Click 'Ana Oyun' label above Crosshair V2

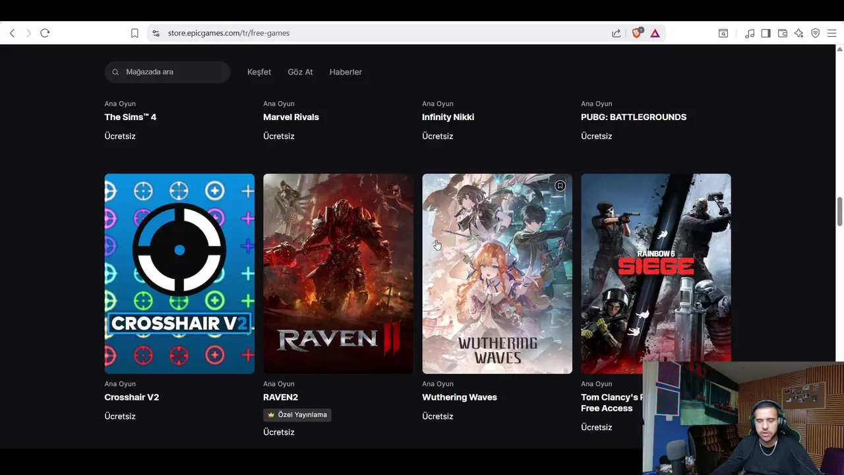tap(120, 384)
